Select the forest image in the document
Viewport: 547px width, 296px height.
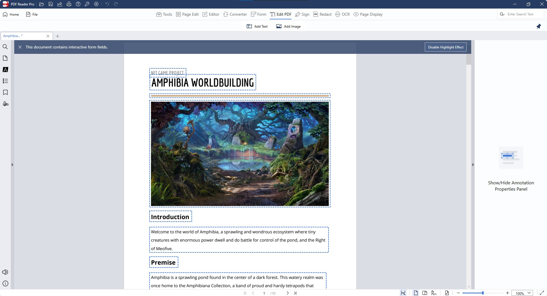pyautogui.click(x=240, y=154)
